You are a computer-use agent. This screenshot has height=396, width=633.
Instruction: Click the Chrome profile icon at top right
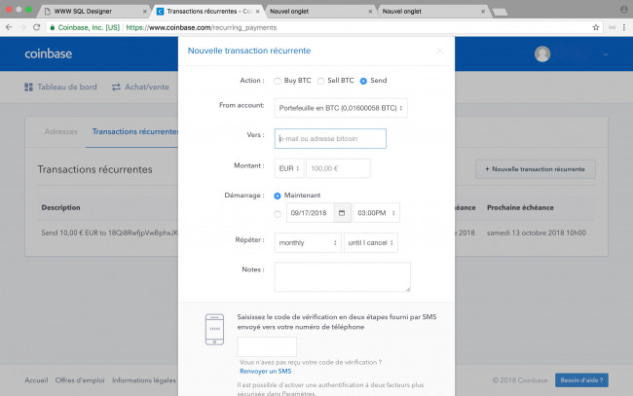[623, 10]
